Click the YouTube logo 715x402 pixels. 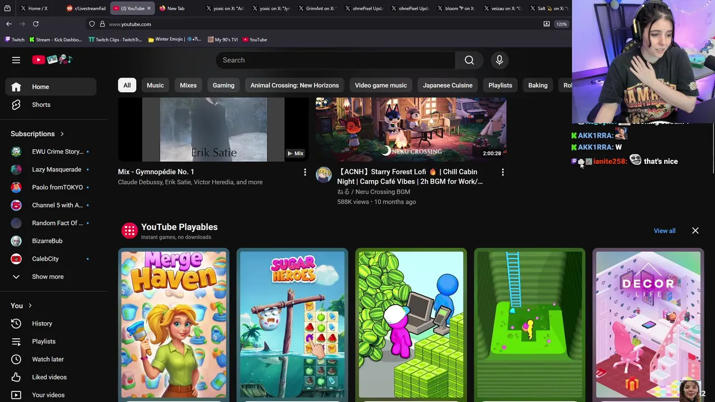(52, 60)
